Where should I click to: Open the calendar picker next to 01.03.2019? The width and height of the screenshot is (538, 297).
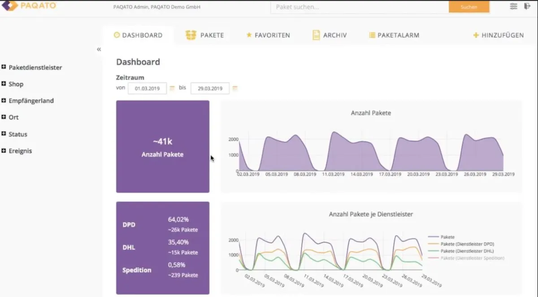pos(172,88)
